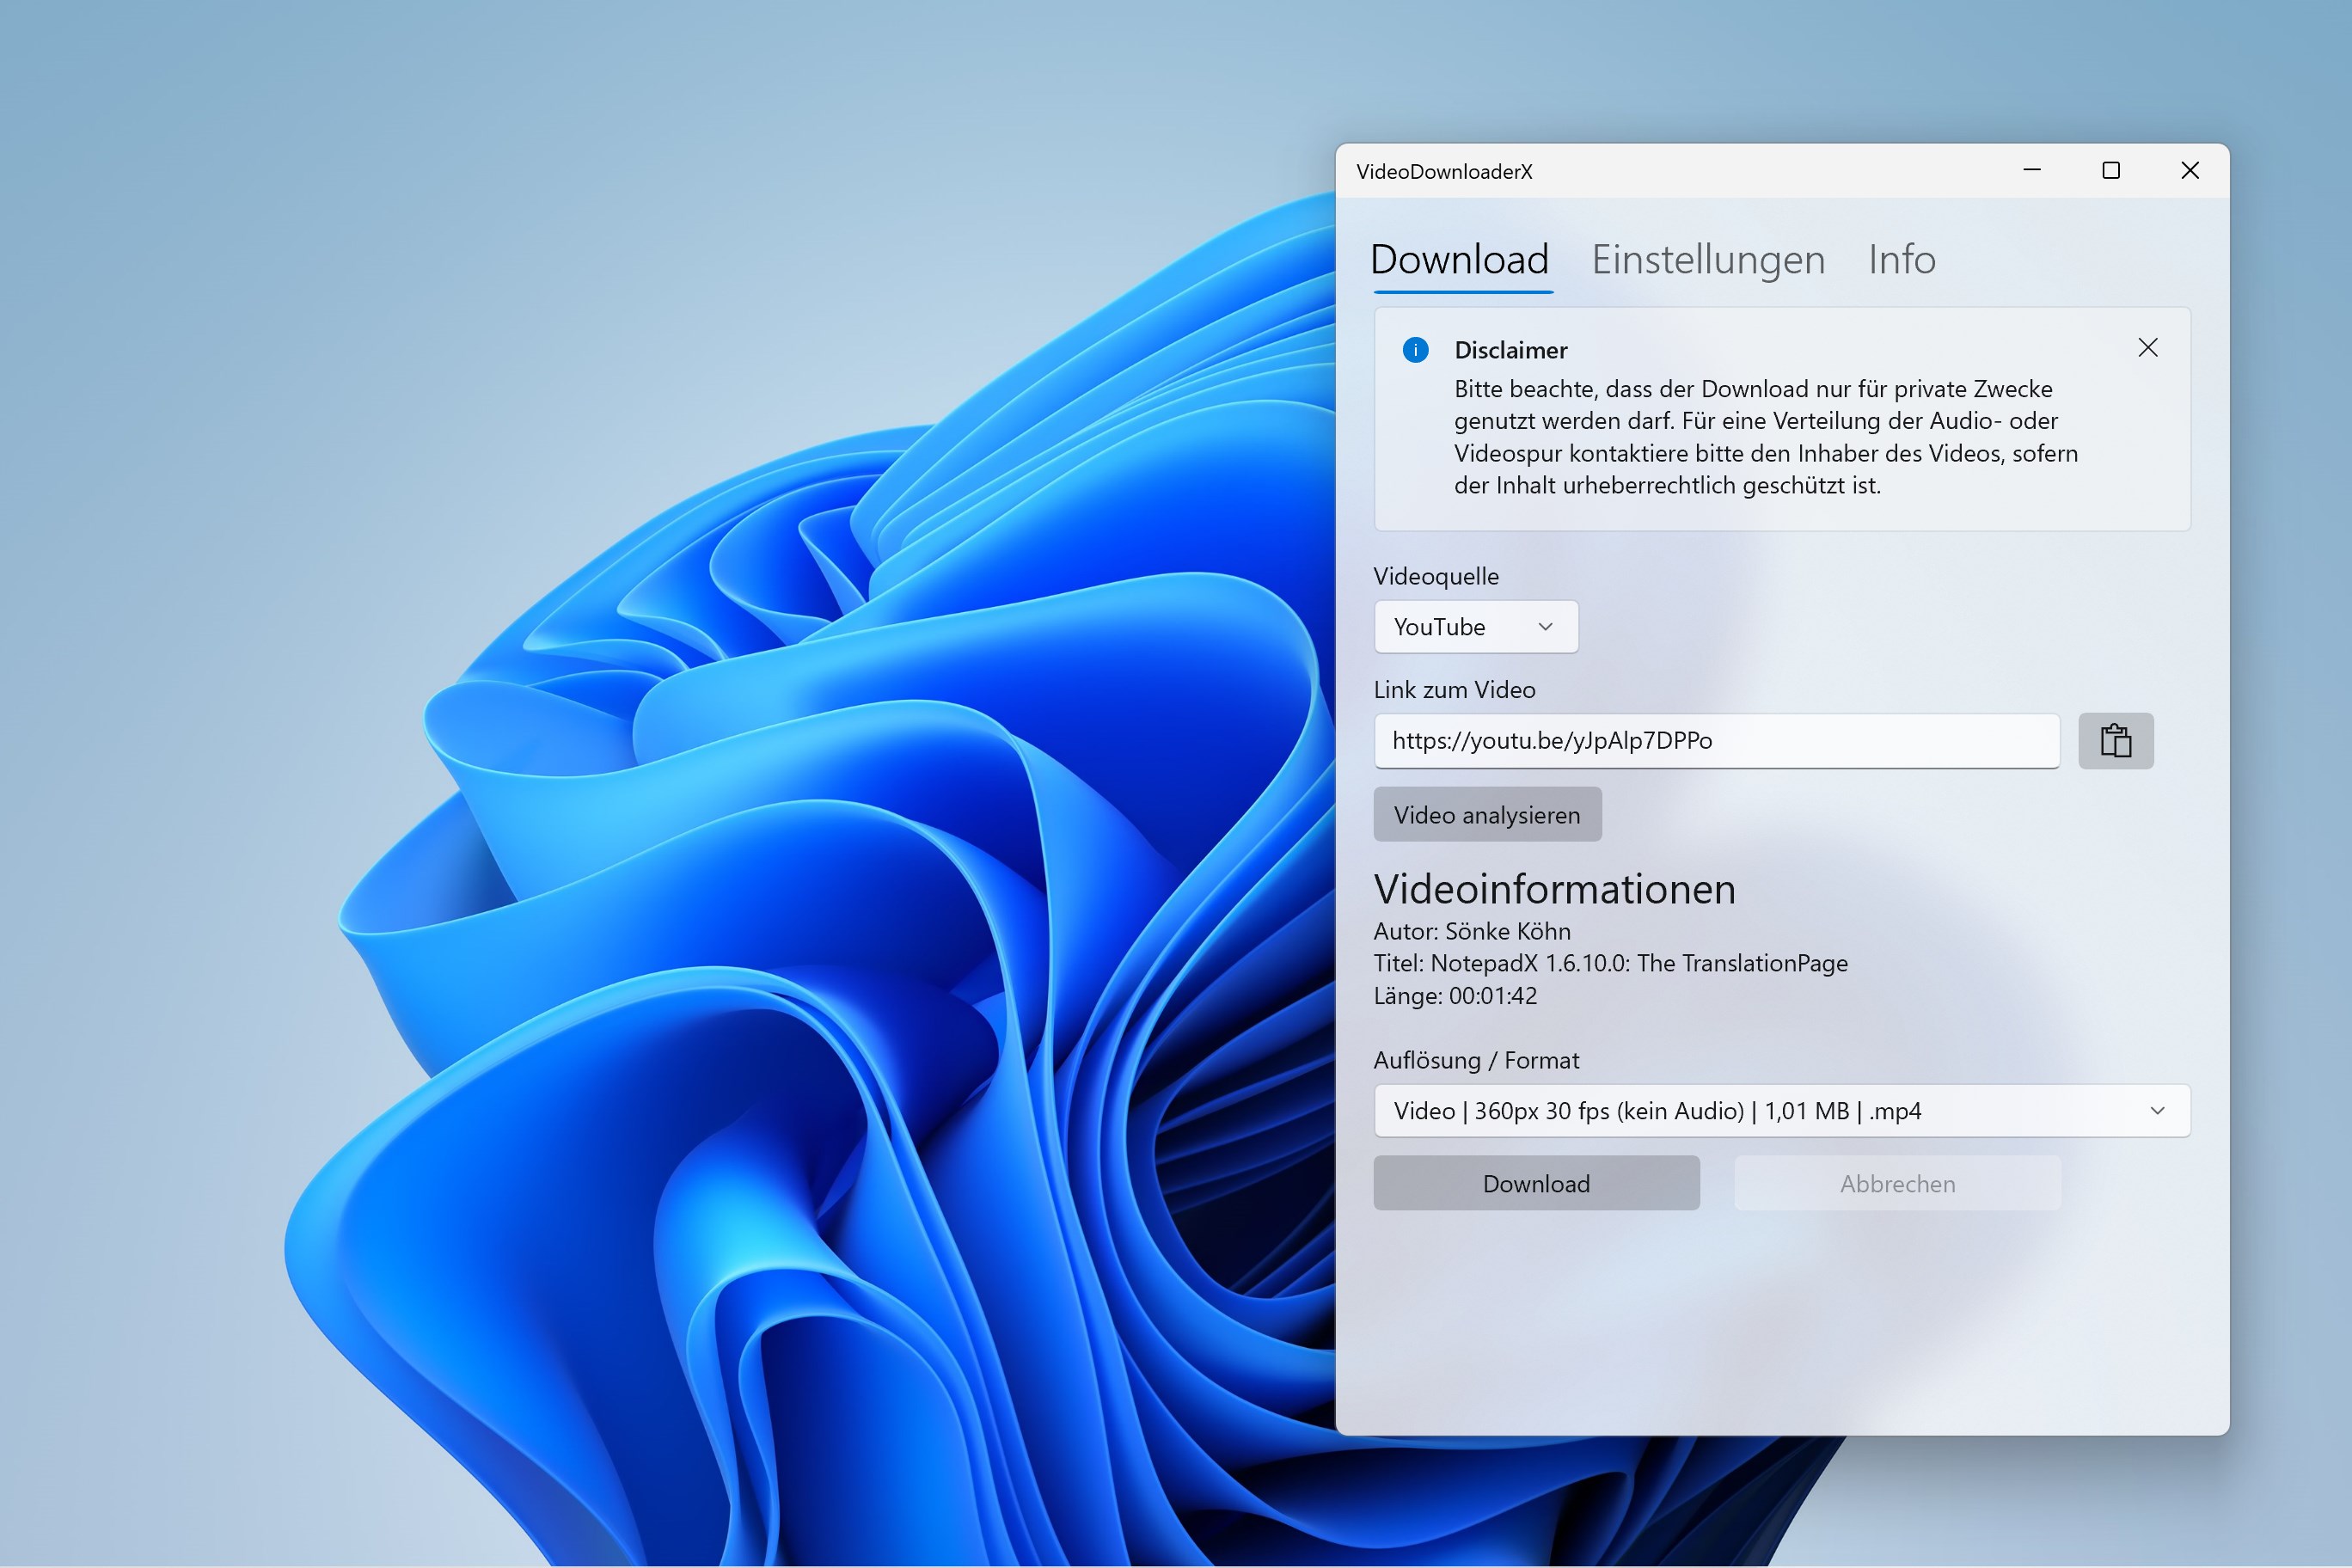Close the VideoDownloaderX window

pyautogui.click(x=2189, y=171)
